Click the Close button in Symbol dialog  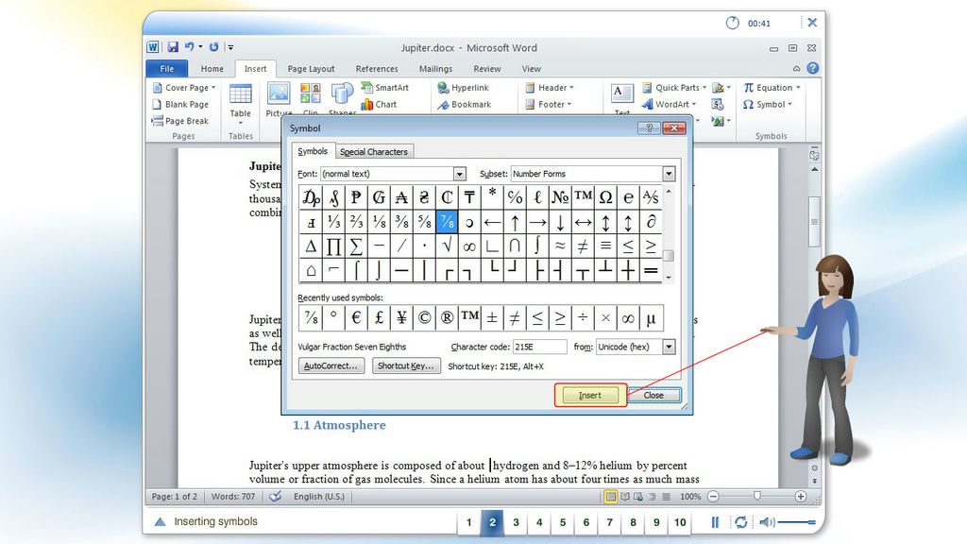coord(653,396)
